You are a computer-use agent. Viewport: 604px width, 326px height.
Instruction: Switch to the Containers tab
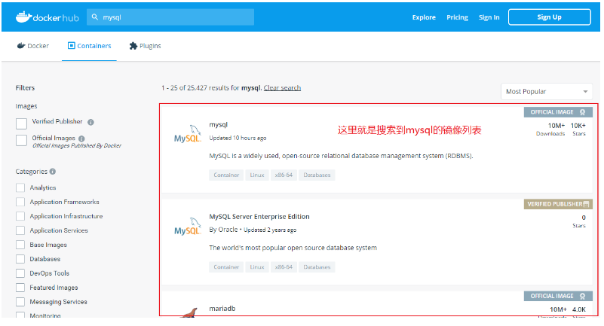click(90, 46)
